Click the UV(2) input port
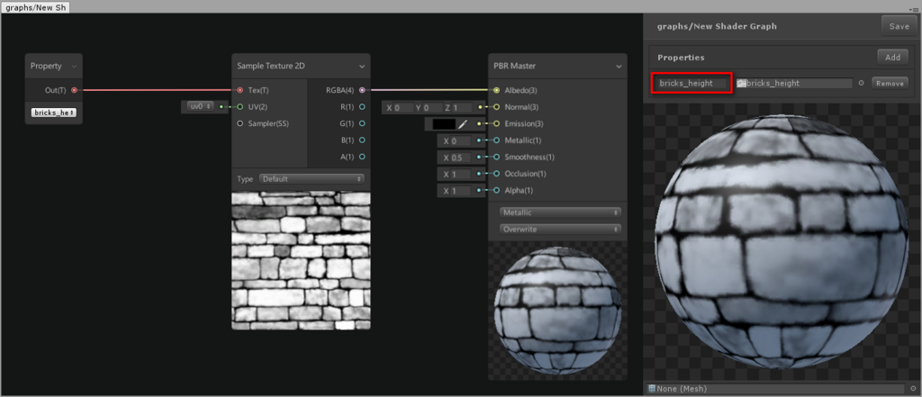922x397 pixels. [240, 107]
